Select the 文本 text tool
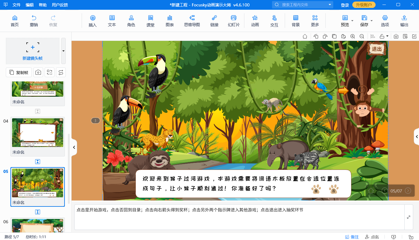419x240 pixels. click(112, 21)
